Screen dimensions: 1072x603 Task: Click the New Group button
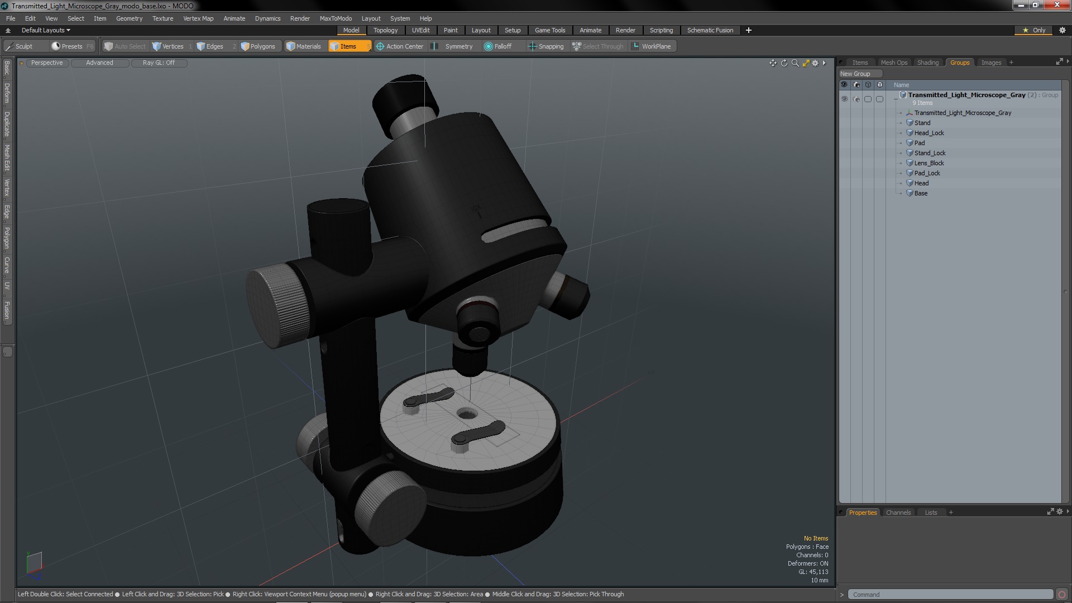[x=859, y=74]
